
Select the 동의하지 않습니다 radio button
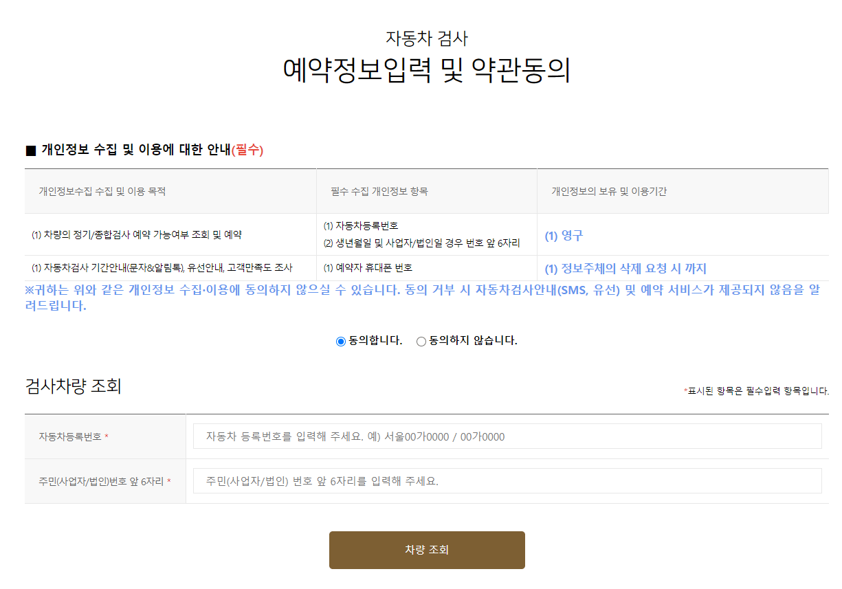[x=421, y=341]
